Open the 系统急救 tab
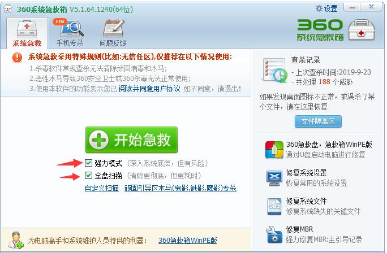Image resolution: width=387 pixels, height=253 pixels. pyautogui.click(x=27, y=33)
